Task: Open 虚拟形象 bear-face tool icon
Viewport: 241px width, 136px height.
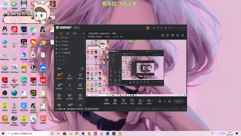Action: tap(70, 96)
